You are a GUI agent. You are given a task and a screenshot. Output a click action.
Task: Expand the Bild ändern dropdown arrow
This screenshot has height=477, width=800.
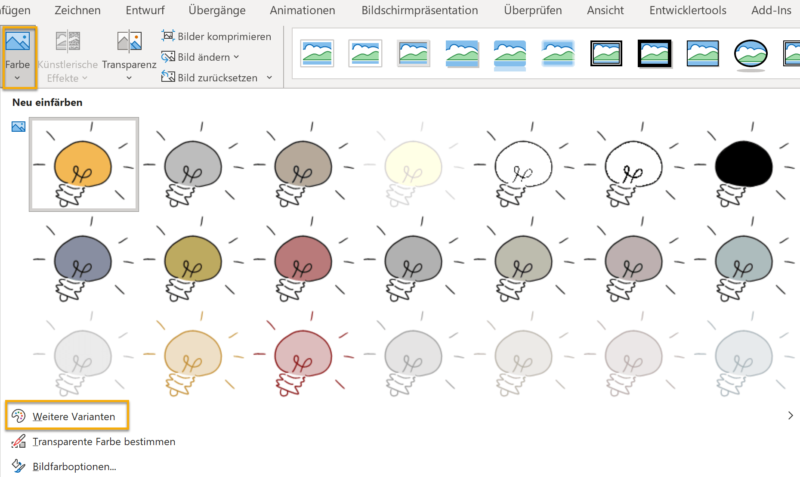pos(236,57)
